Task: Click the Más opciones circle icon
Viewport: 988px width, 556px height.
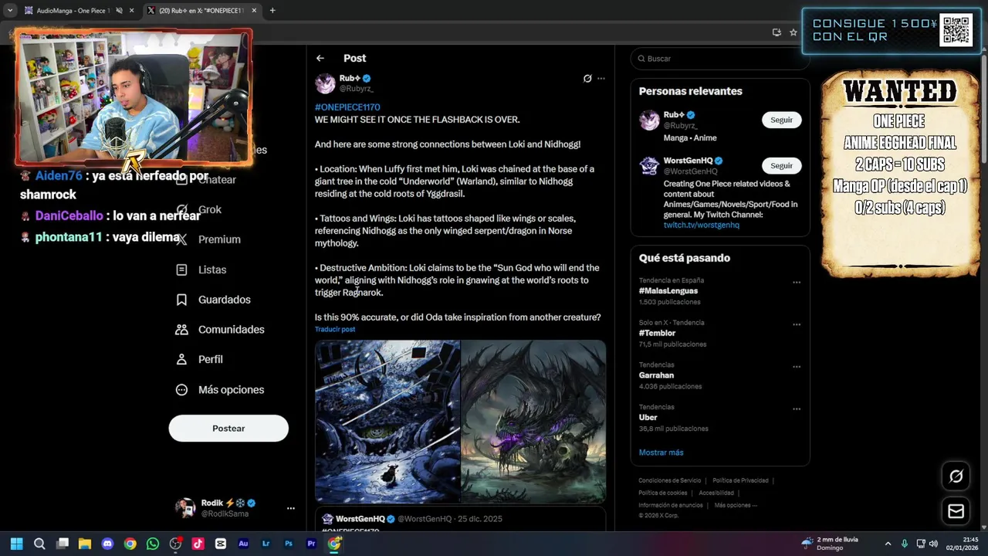Action: pyautogui.click(x=181, y=390)
